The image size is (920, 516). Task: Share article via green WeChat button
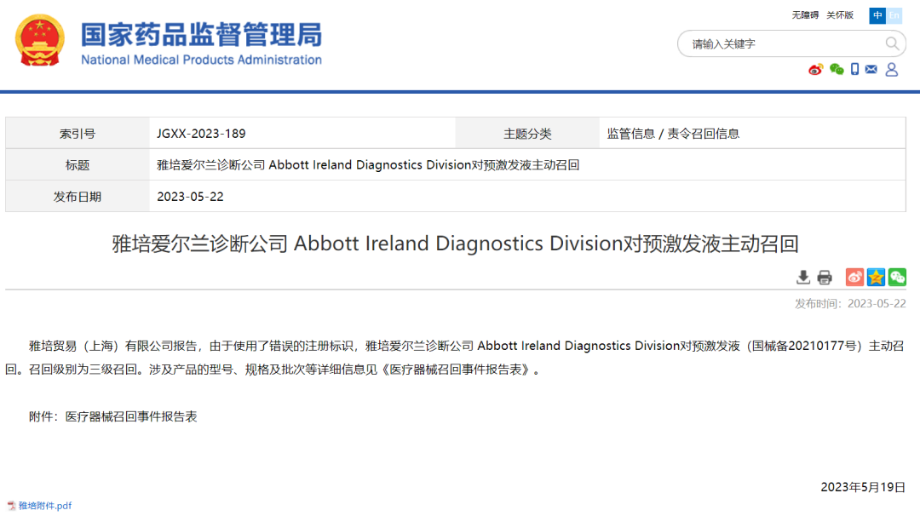[x=897, y=277]
